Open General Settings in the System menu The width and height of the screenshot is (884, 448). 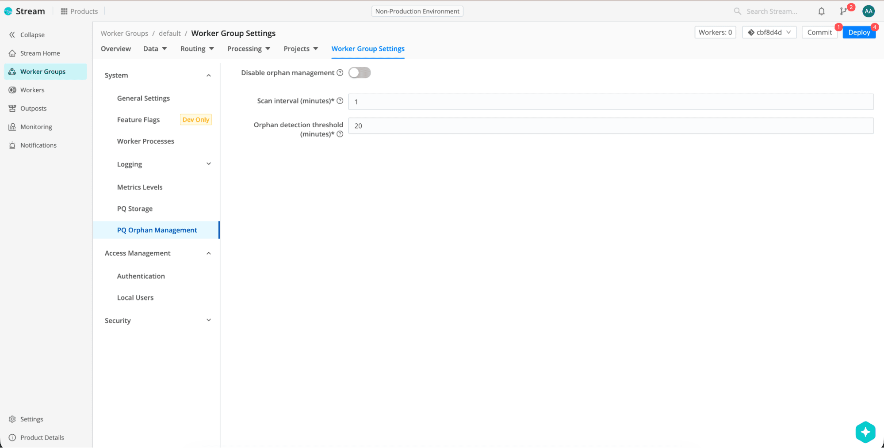click(143, 98)
